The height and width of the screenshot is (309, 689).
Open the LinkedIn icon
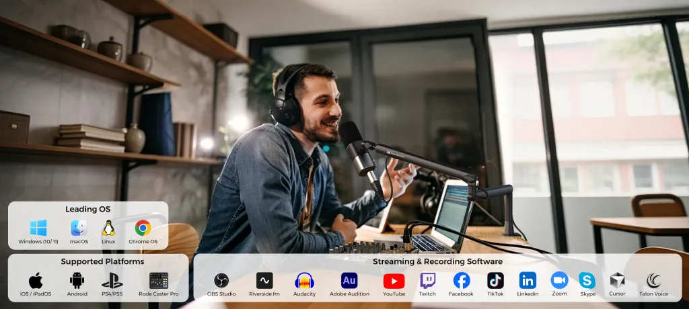(x=528, y=280)
